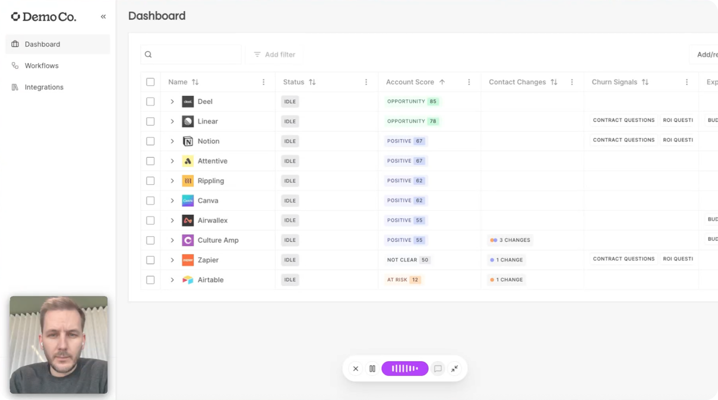
Task: Click the purple audio waveform indicator
Action: (405, 369)
